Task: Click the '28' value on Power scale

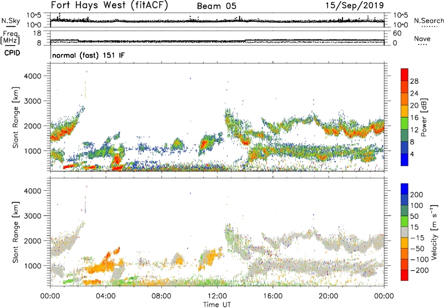Action: [414, 81]
